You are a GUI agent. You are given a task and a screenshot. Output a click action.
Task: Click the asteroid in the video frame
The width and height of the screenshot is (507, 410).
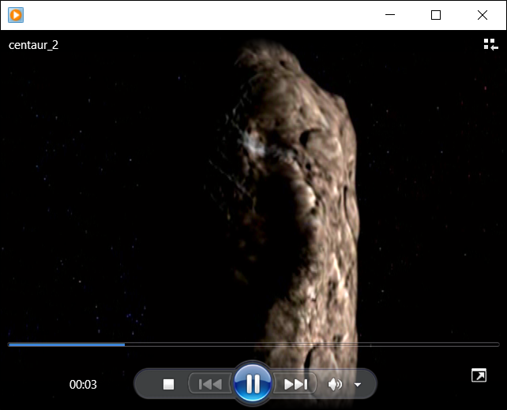[x=300, y=197]
